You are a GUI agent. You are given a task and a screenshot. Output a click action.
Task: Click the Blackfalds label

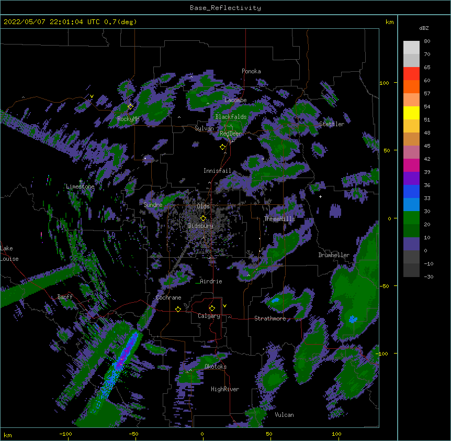pos(231,117)
